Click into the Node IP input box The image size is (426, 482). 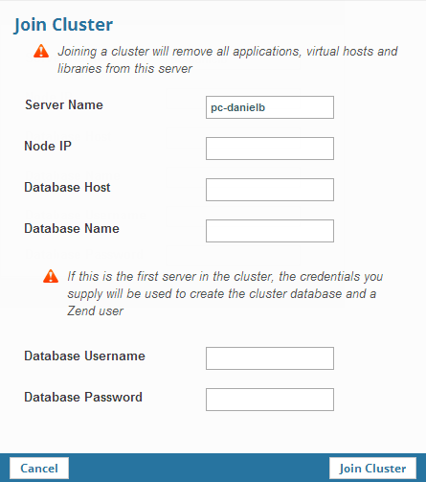click(x=270, y=149)
